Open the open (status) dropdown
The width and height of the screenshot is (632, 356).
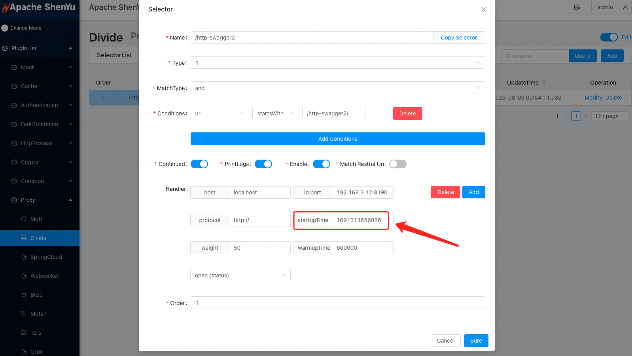[x=240, y=275]
